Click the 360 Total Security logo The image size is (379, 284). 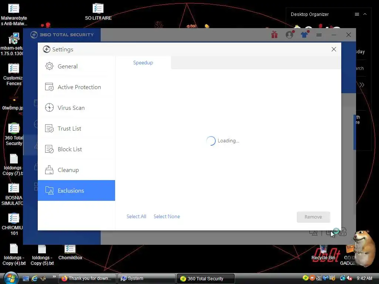coord(62,35)
